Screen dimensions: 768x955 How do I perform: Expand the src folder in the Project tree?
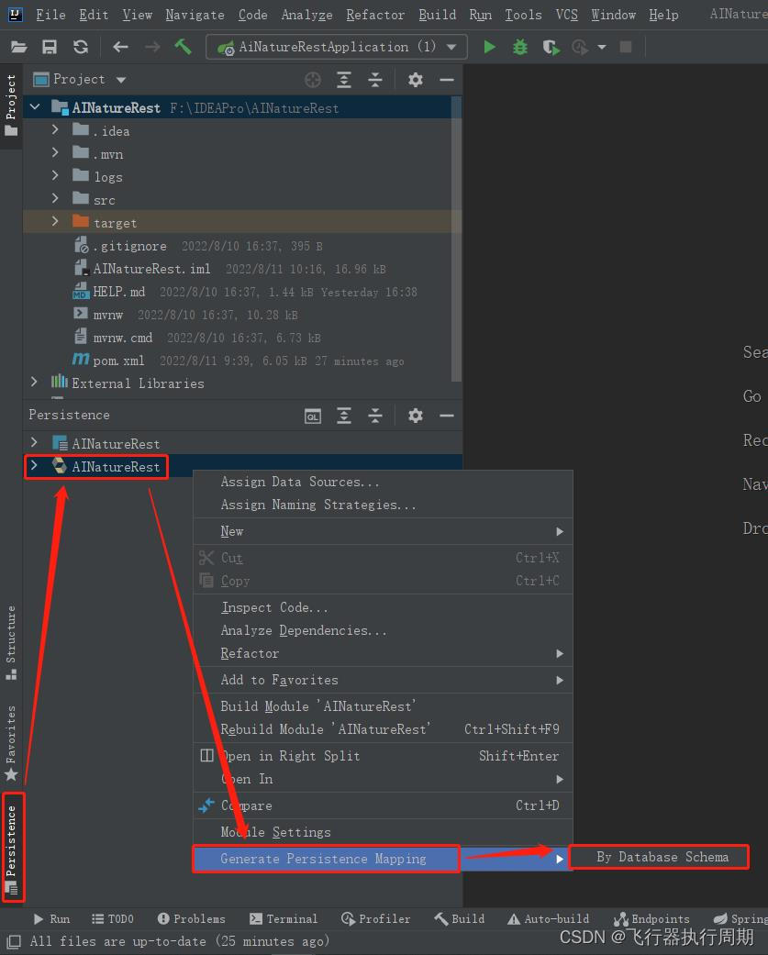54,199
